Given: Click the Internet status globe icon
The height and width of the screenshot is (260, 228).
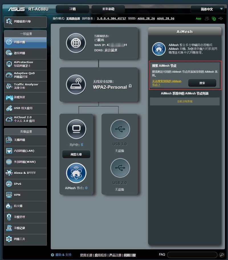Looking at the screenshot, I should [76, 43].
